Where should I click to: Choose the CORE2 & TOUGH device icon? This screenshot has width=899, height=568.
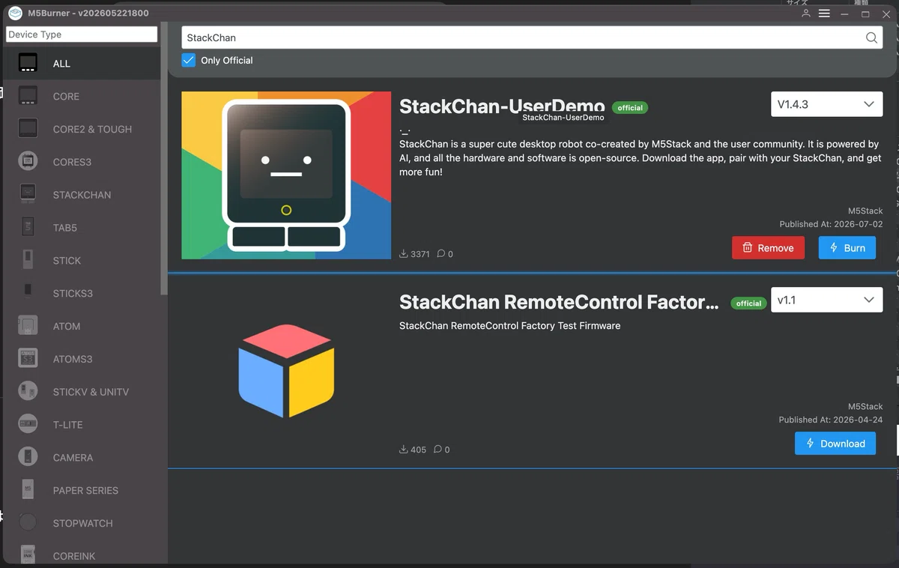click(28, 129)
